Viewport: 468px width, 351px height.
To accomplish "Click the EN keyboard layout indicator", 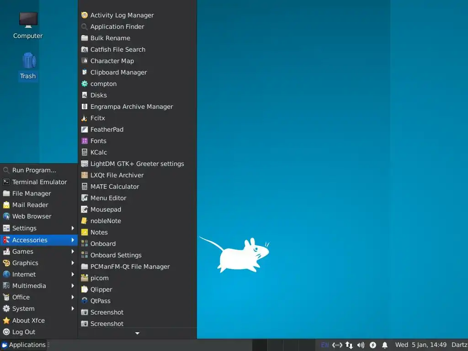I will 325,345.
